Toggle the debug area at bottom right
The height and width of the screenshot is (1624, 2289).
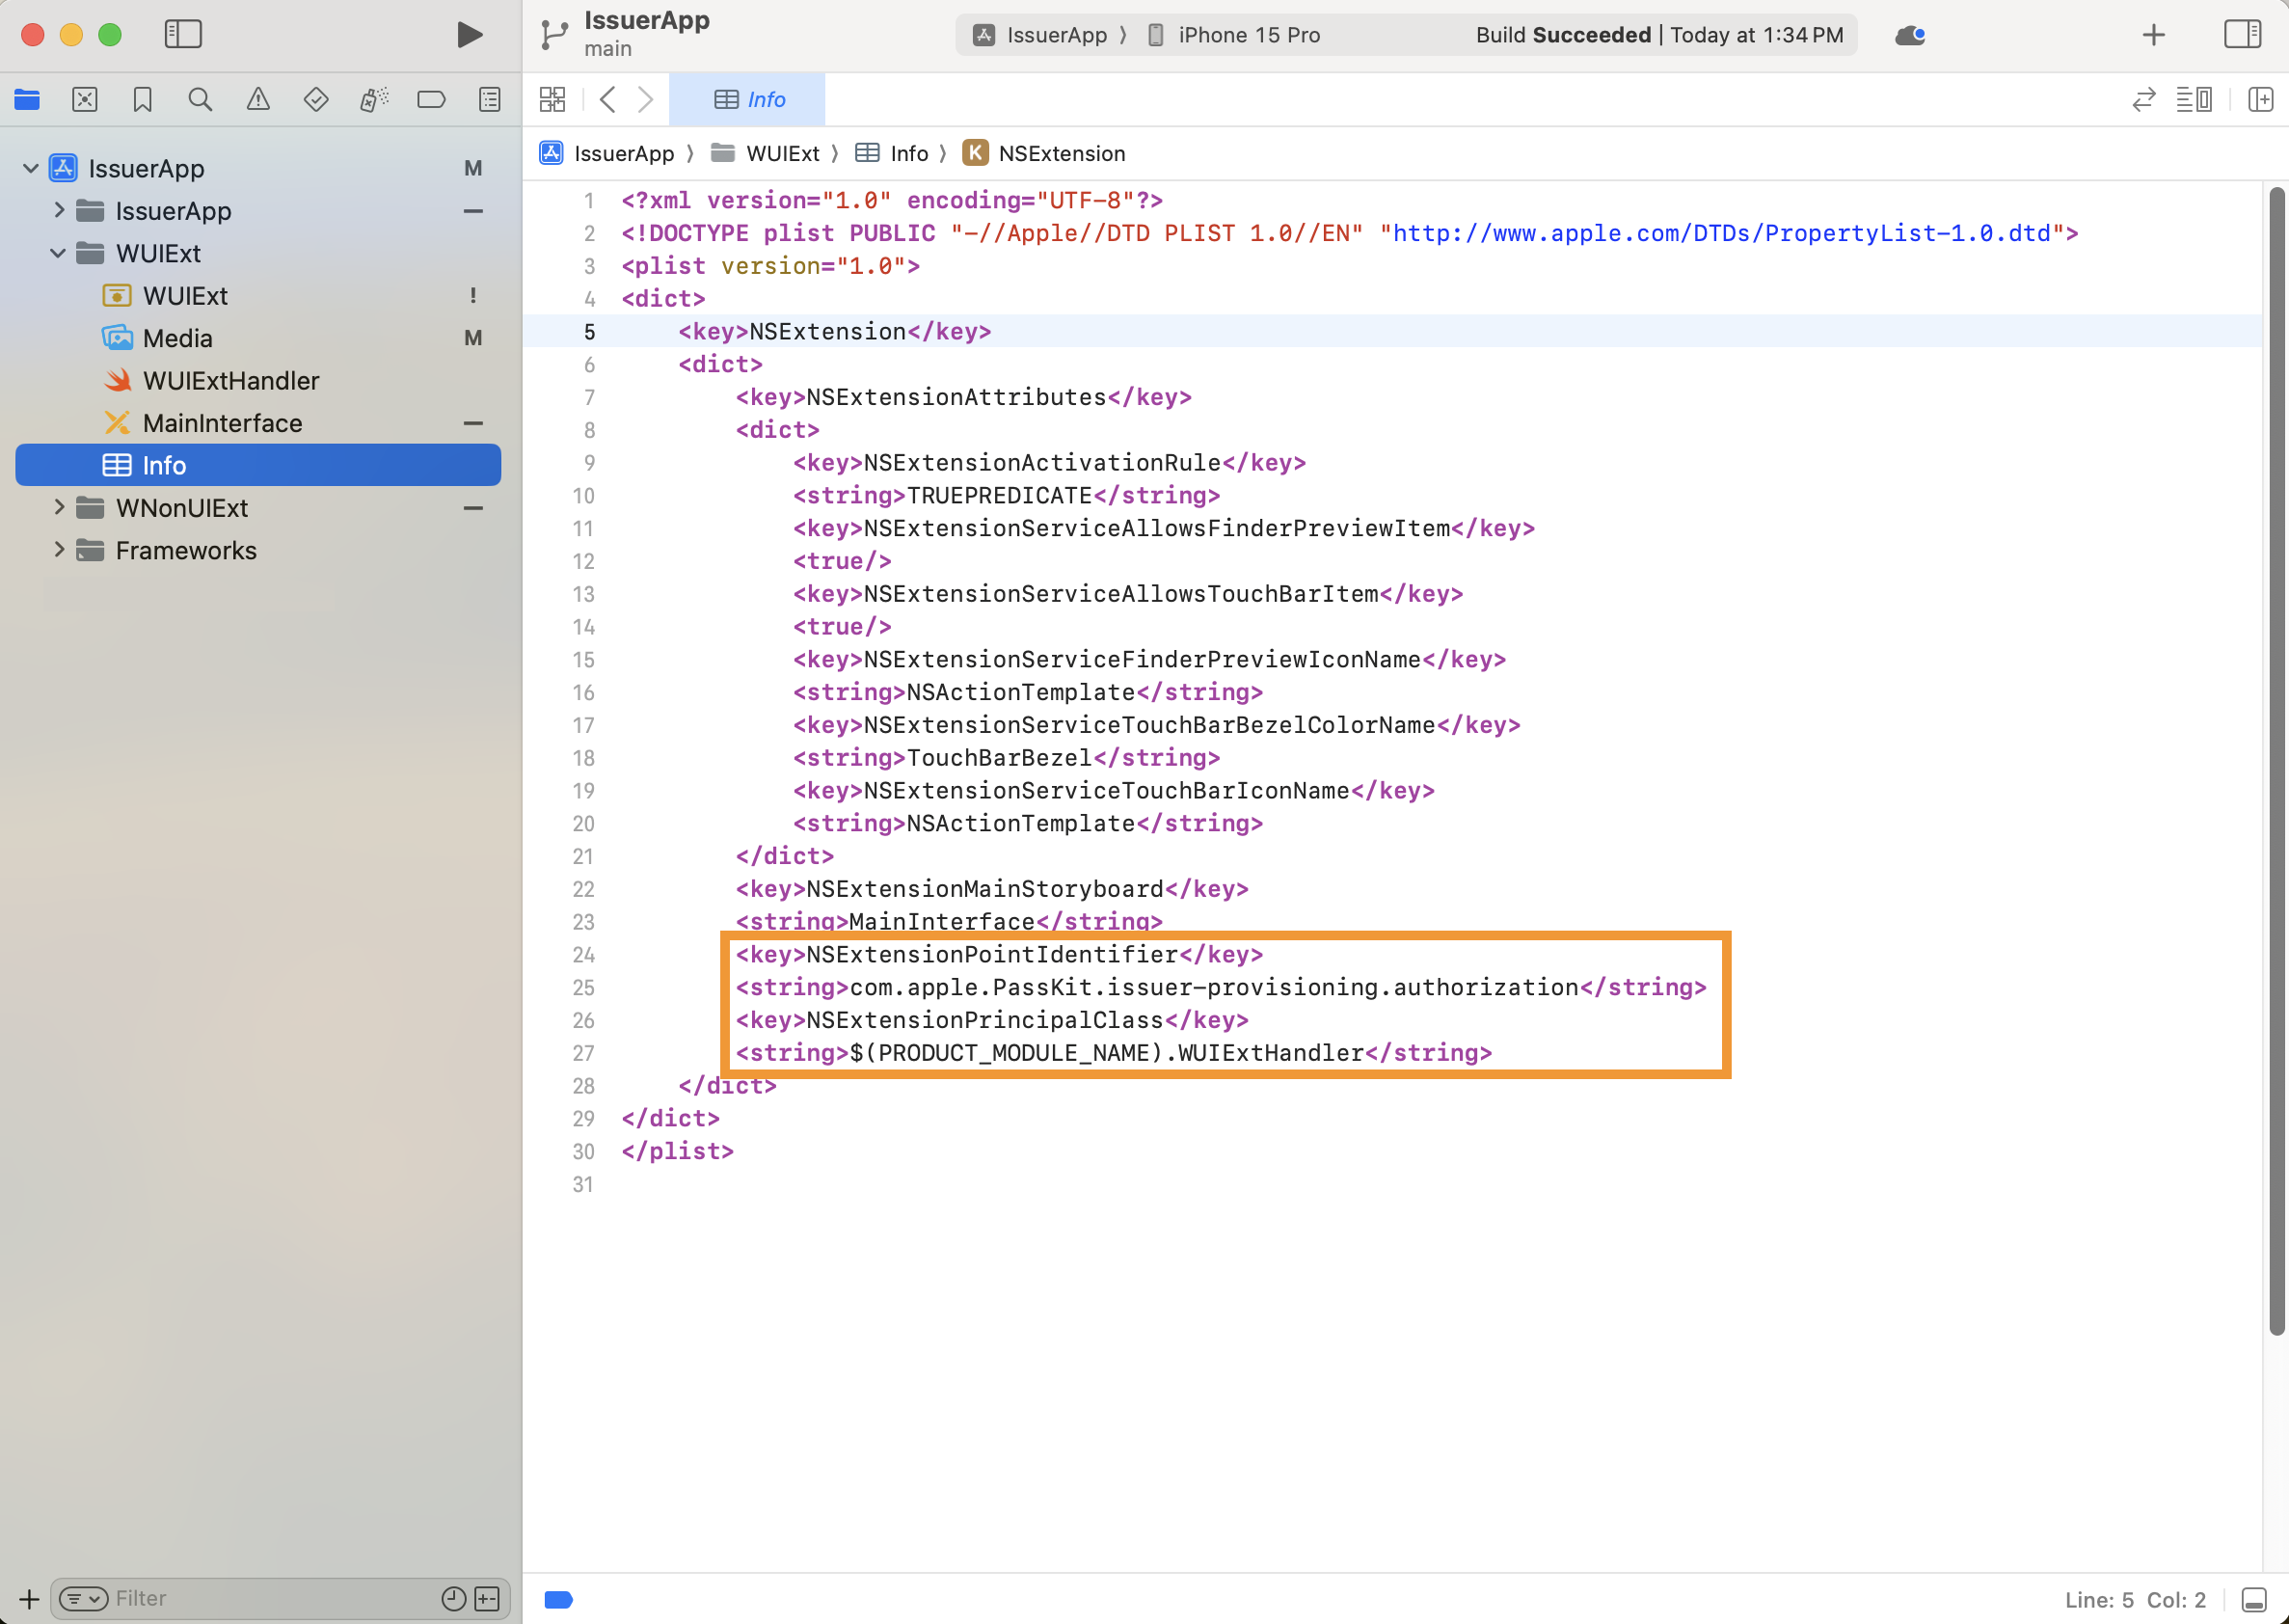[x=2254, y=1599]
